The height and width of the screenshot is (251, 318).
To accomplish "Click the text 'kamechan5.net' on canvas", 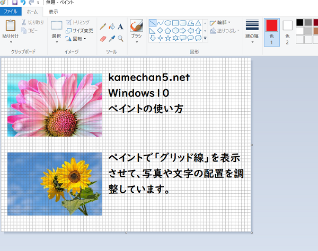I will tap(149, 77).
